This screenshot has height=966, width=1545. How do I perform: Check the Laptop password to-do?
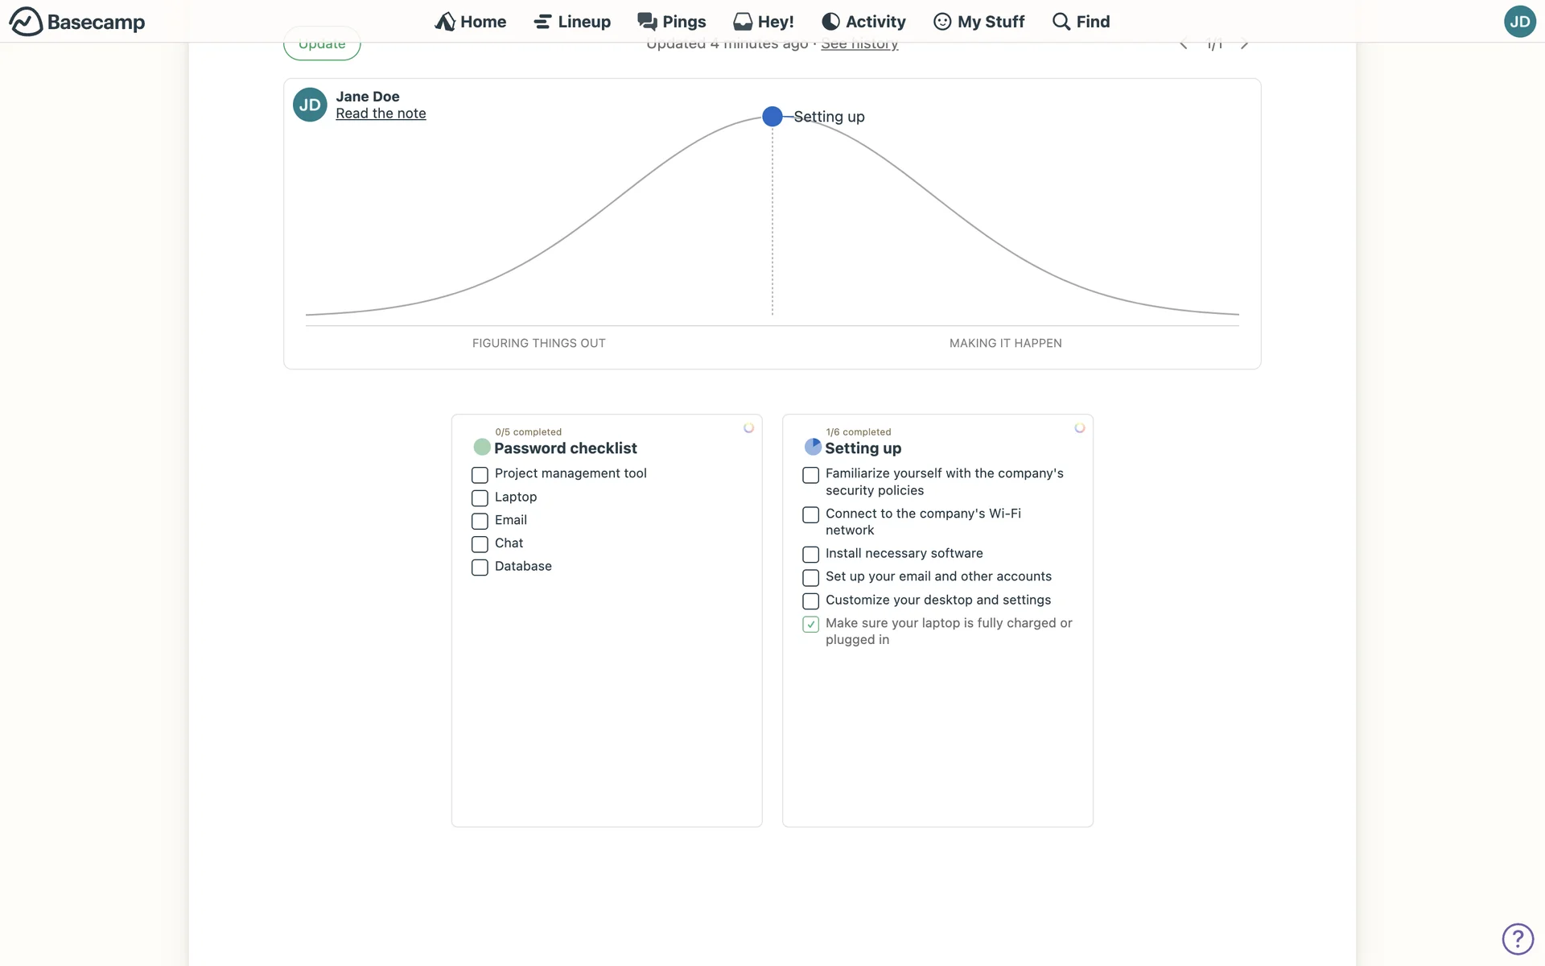coord(480,498)
